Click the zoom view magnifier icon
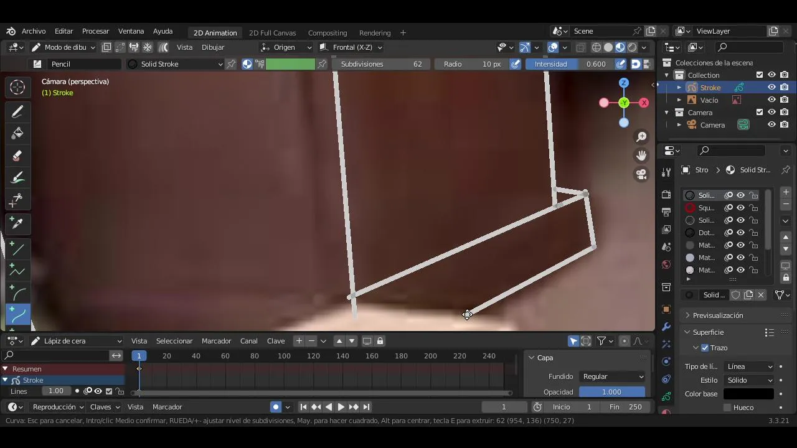The height and width of the screenshot is (448, 797). (x=641, y=137)
